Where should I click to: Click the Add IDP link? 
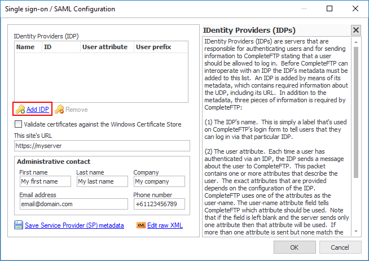point(38,110)
